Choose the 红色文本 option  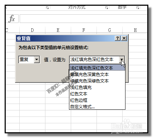pos(97,94)
